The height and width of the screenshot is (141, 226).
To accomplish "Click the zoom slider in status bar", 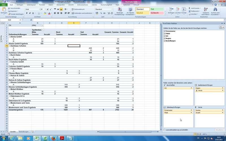I will click(216, 134).
